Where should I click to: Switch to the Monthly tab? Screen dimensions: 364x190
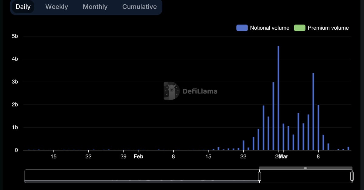(x=95, y=7)
